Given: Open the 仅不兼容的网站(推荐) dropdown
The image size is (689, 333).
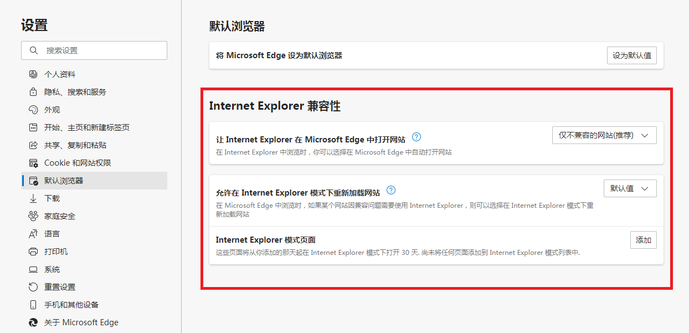Looking at the screenshot, I should coord(604,135).
